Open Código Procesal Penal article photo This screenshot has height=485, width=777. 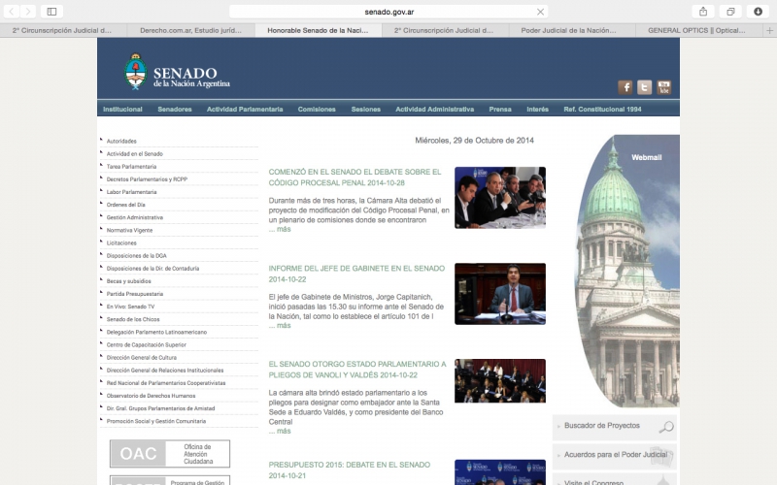coord(500,198)
